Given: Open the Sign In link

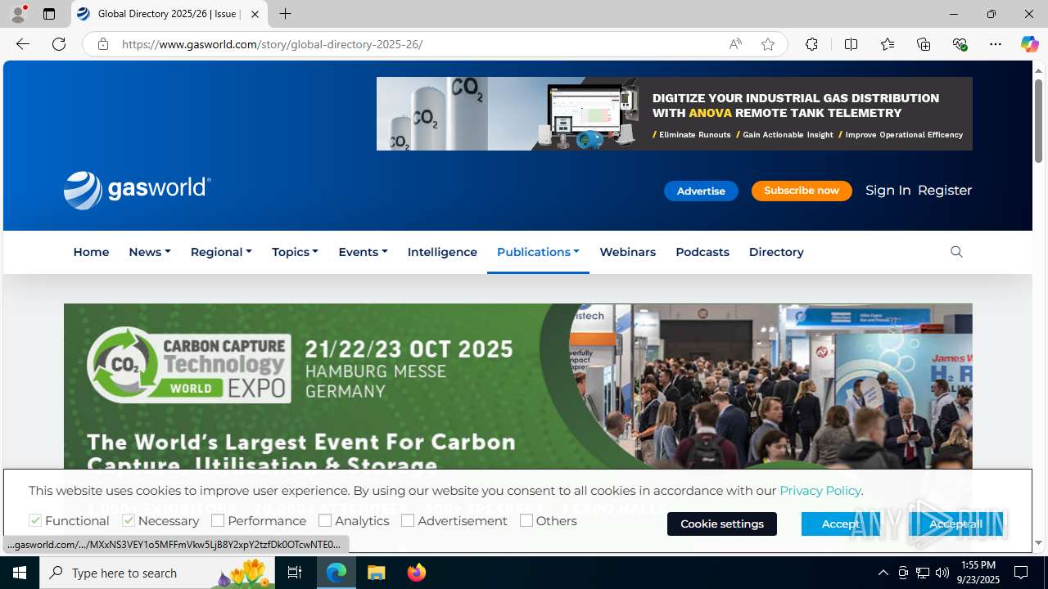Looking at the screenshot, I should coord(888,190).
